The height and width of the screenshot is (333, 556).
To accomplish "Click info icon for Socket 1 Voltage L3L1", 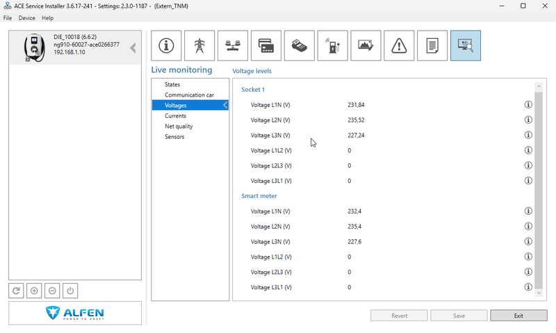I will [x=528, y=181].
